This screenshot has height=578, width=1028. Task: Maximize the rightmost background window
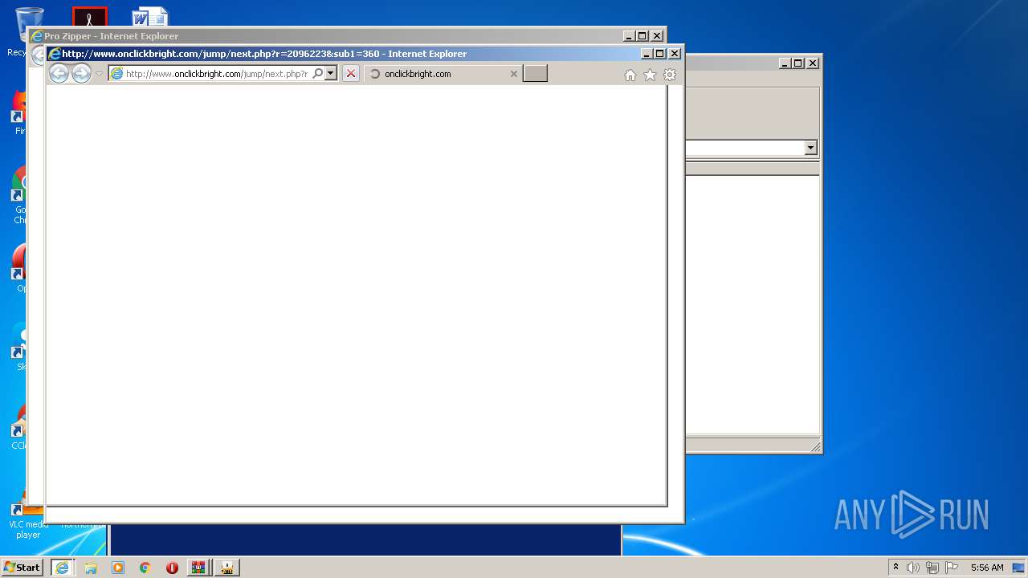(x=798, y=63)
